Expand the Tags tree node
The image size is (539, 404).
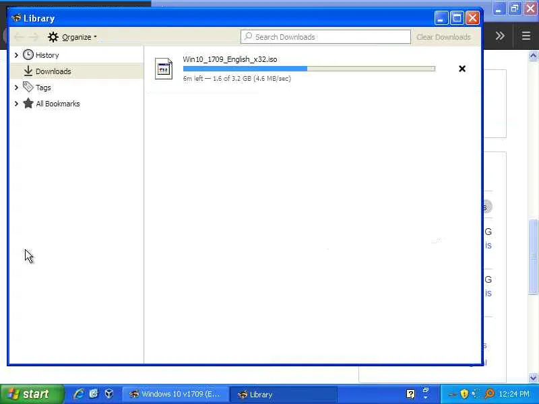click(15, 88)
